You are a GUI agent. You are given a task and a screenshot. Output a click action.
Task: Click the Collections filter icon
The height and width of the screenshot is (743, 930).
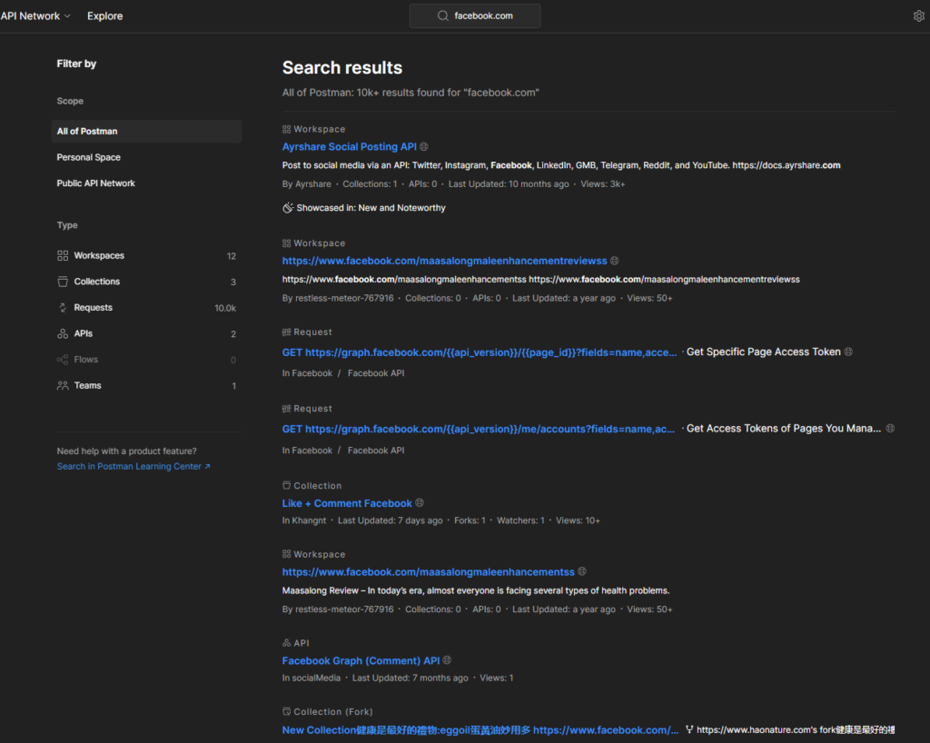pyautogui.click(x=63, y=282)
